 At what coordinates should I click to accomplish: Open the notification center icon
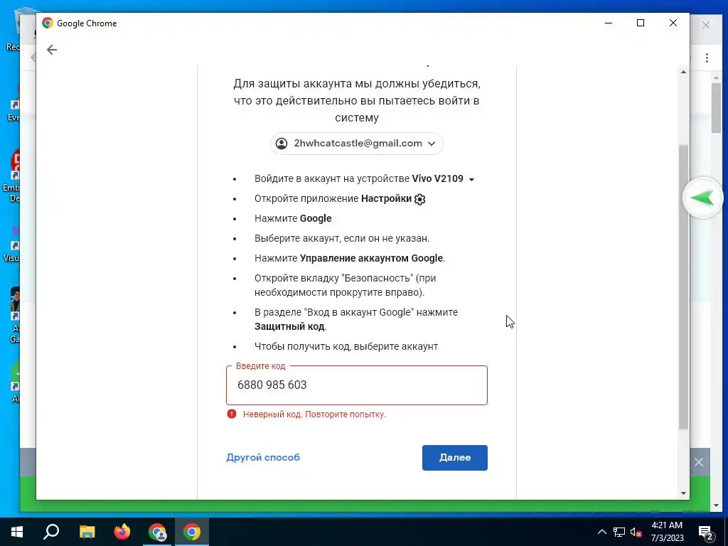click(x=705, y=532)
